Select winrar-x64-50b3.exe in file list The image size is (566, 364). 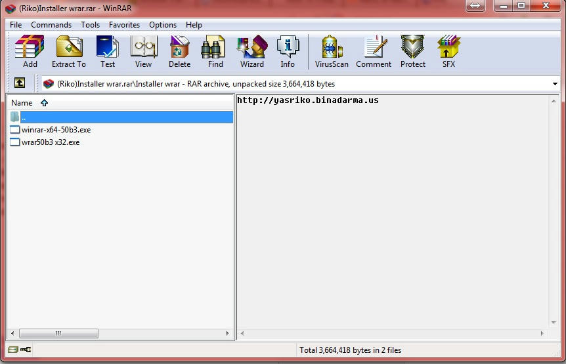tap(56, 130)
